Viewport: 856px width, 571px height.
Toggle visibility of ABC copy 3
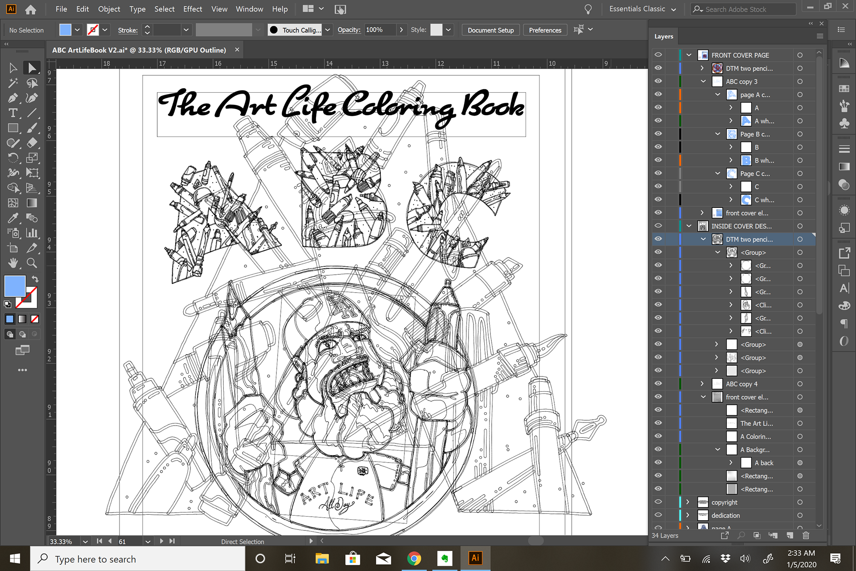tap(658, 81)
